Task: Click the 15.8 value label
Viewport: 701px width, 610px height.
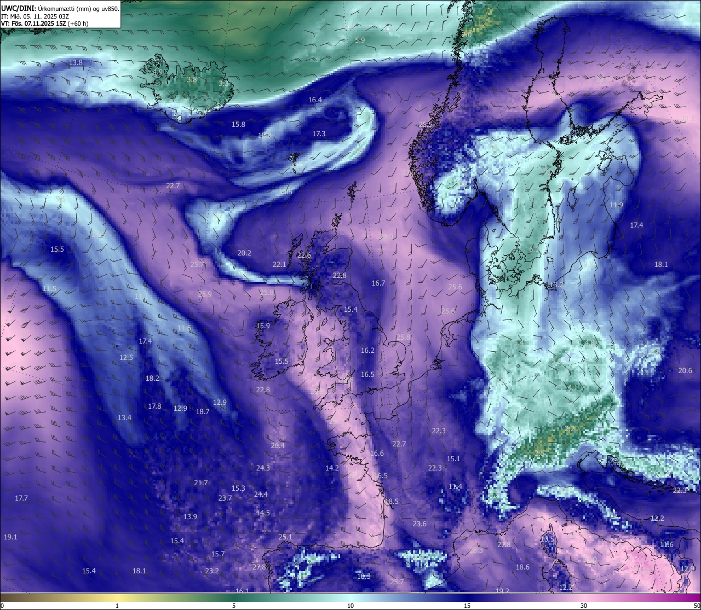Action: [238, 125]
